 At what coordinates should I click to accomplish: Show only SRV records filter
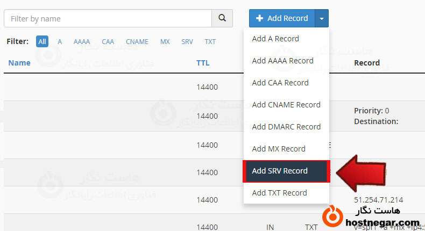point(187,41)
